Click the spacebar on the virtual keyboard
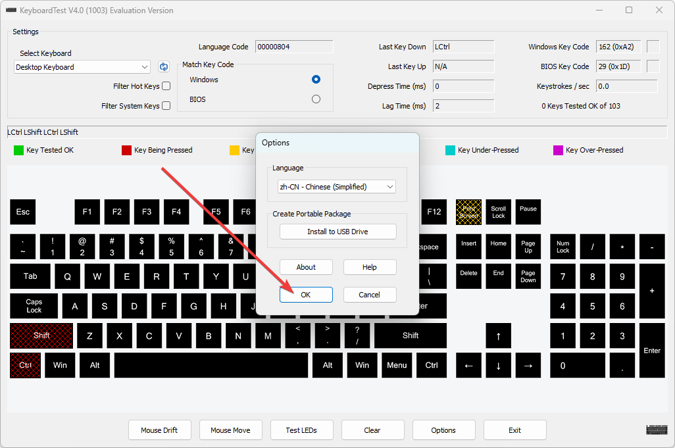Screen dimensions: 675x448 (x=211, y=365)
